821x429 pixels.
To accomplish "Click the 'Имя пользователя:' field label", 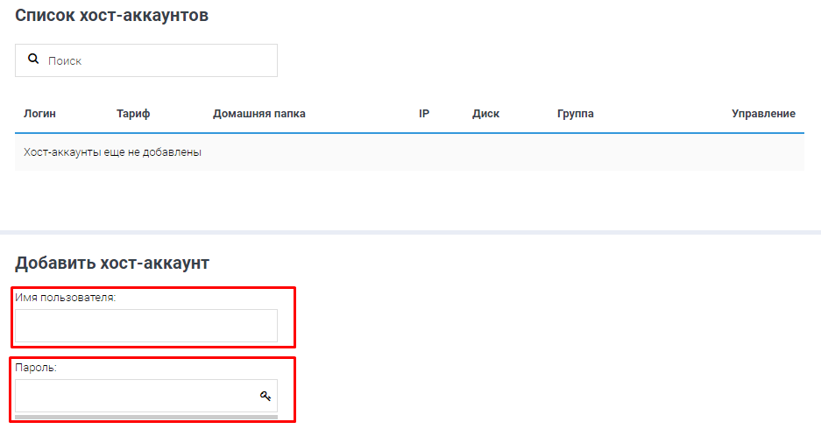I will tap(66, 298).
